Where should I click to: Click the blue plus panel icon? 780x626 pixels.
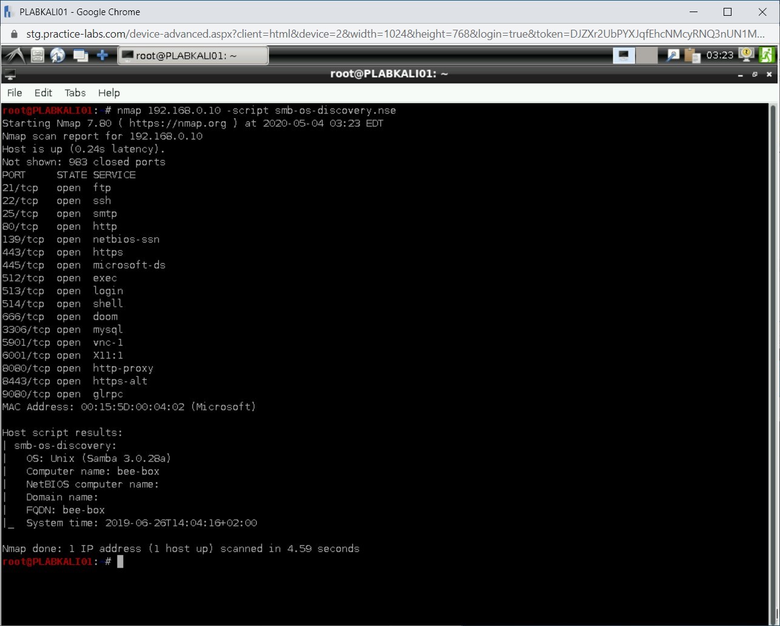tap(103, 55)
